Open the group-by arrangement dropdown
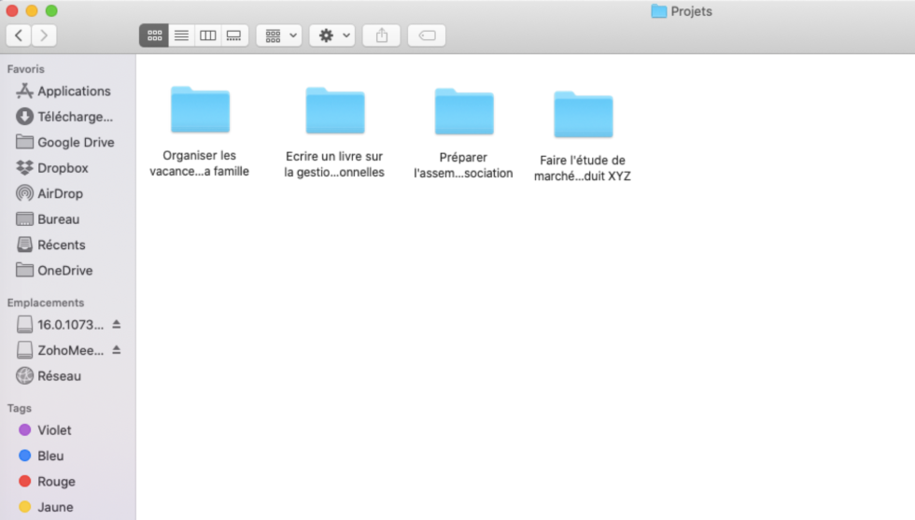Image resolution: width=915 pixels, height=520 pixels. coord(278,35)
